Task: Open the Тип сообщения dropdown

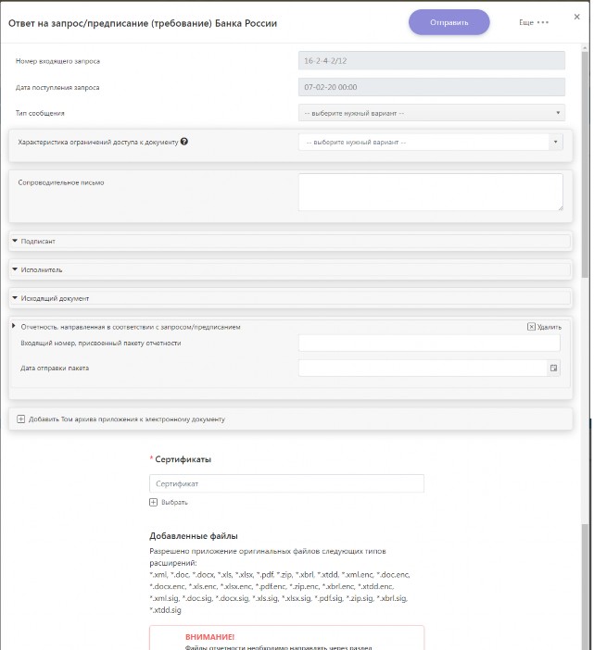Action: coord(432,113)
